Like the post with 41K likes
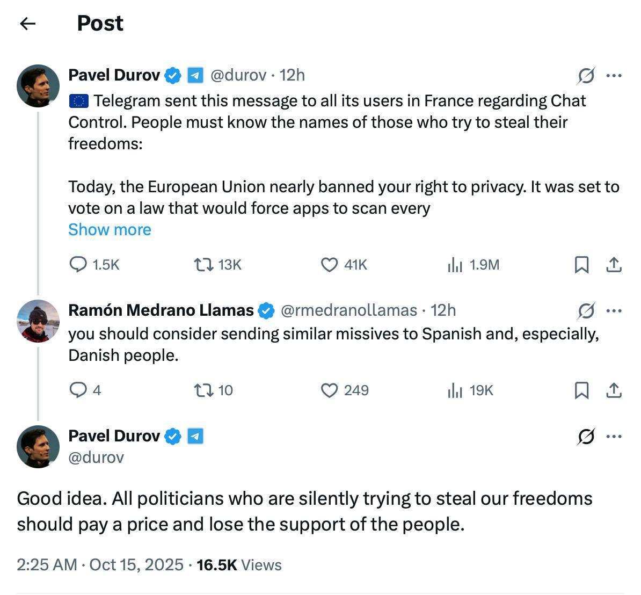This screenshot has width=641, height=595. point(329,264)
